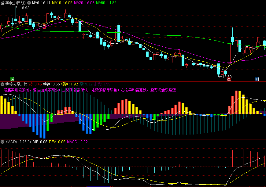Click the MA20: 15.08 label
Viewport: 266px width, 187px height.
84,3
